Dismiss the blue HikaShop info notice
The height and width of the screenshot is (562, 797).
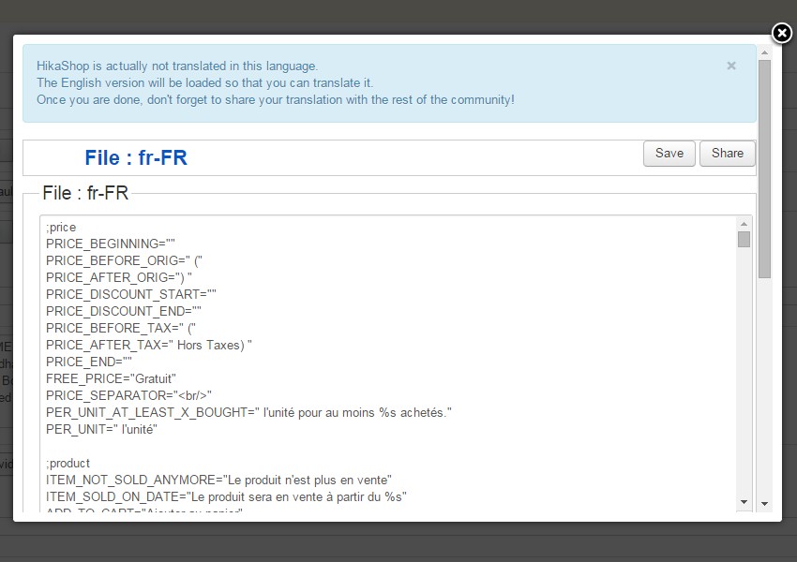(731, 66)
